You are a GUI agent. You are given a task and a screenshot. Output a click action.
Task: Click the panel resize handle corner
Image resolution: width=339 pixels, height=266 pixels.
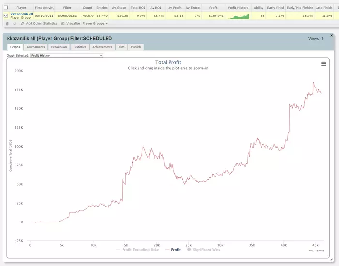331,259
